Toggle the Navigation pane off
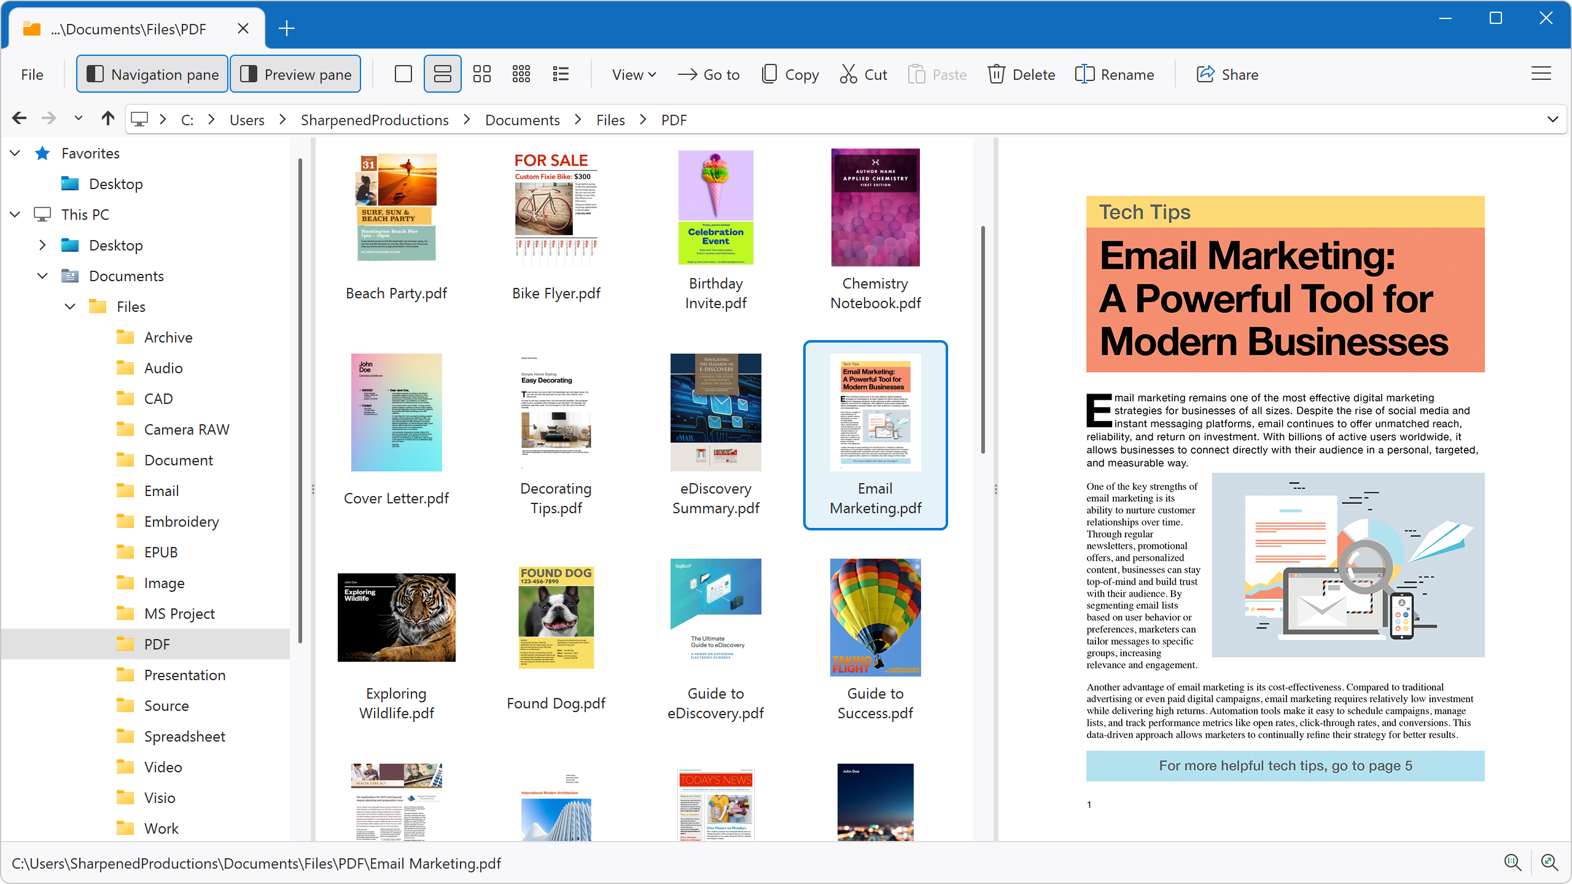The image size is (1572, 884). 152,74
